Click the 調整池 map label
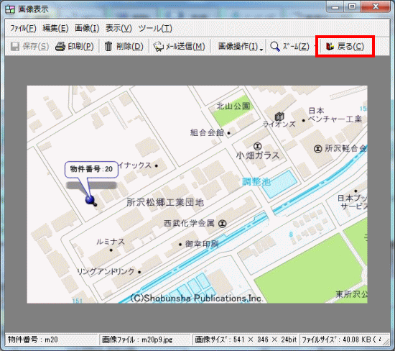 coord(256,182)
